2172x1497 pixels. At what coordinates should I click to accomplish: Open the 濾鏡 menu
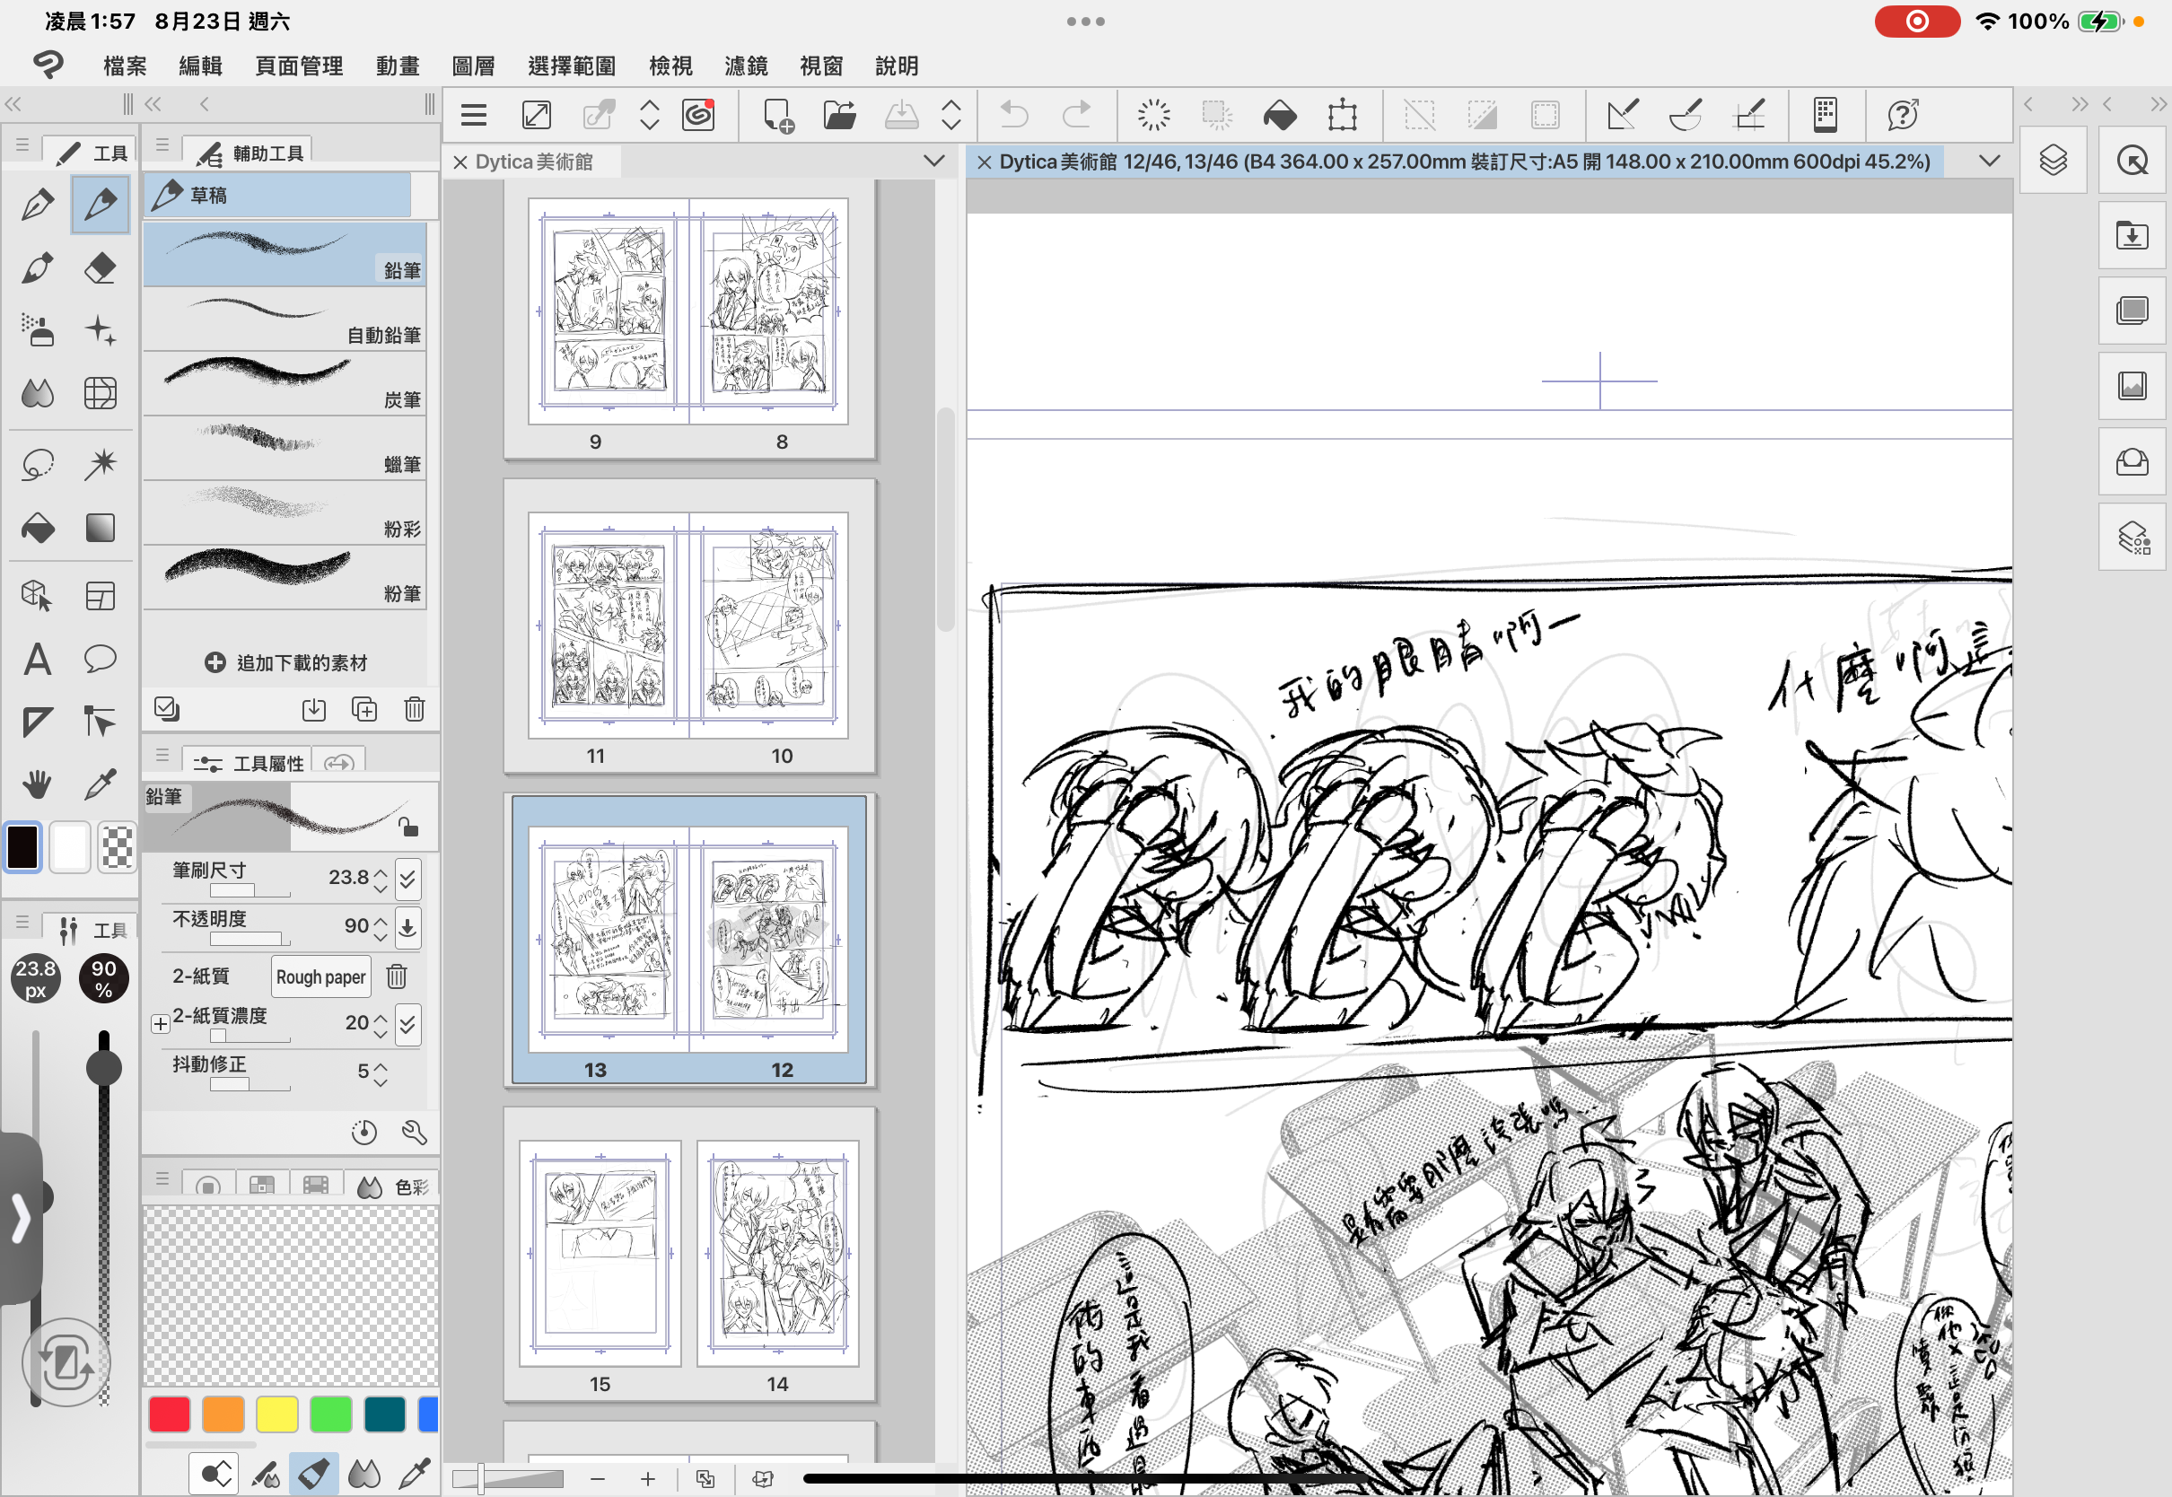746,66
